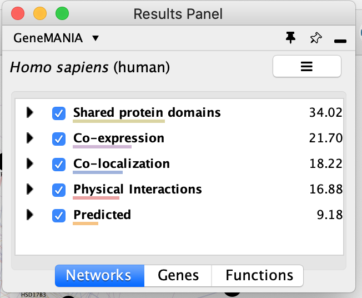362x298 pixels.
Task: Expand the Predicted network group
Action: [30, 215]
